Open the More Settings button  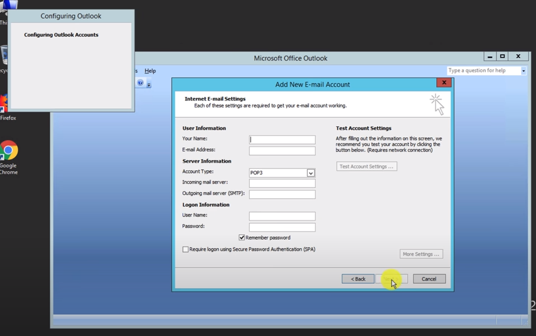pyautogui.click(x=421, y=254)
